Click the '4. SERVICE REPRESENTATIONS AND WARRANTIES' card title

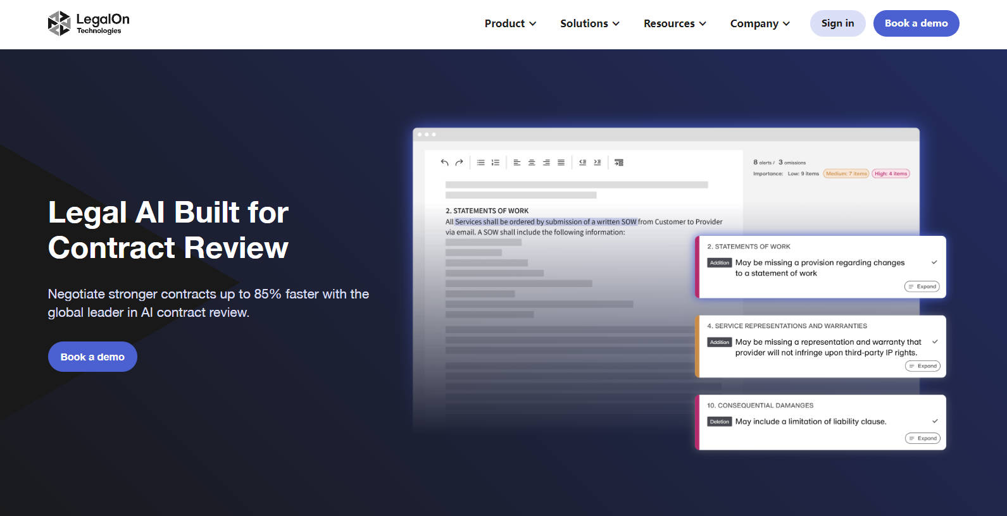pyautogui.click(x=787, y=326)
